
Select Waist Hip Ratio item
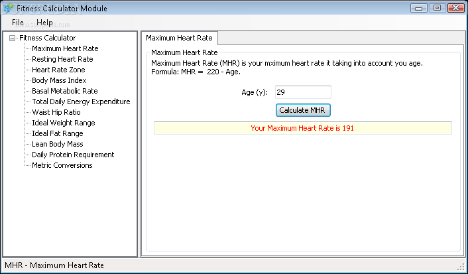tap(56, 112)
